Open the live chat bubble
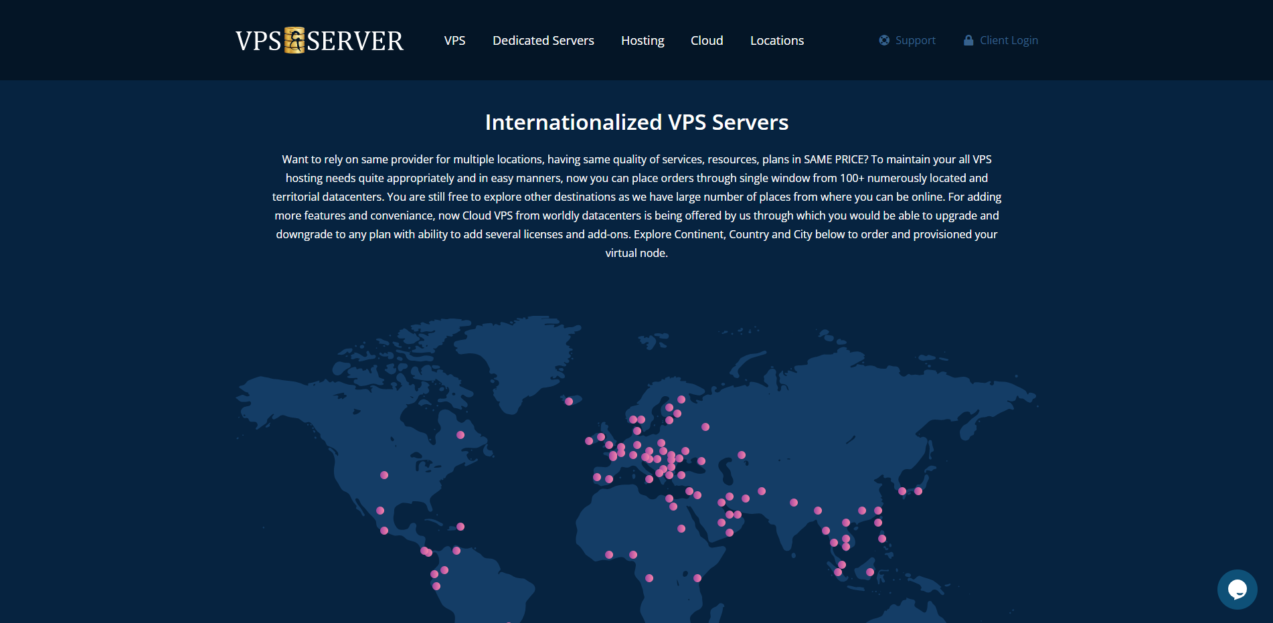Image resolution: width=1273 pixels, height=623 pixels. [x=1237, y=589]
